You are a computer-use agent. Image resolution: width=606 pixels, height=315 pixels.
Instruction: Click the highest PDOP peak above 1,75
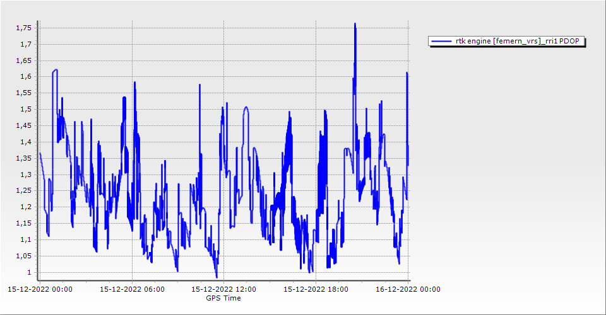(x=355, y=25)
